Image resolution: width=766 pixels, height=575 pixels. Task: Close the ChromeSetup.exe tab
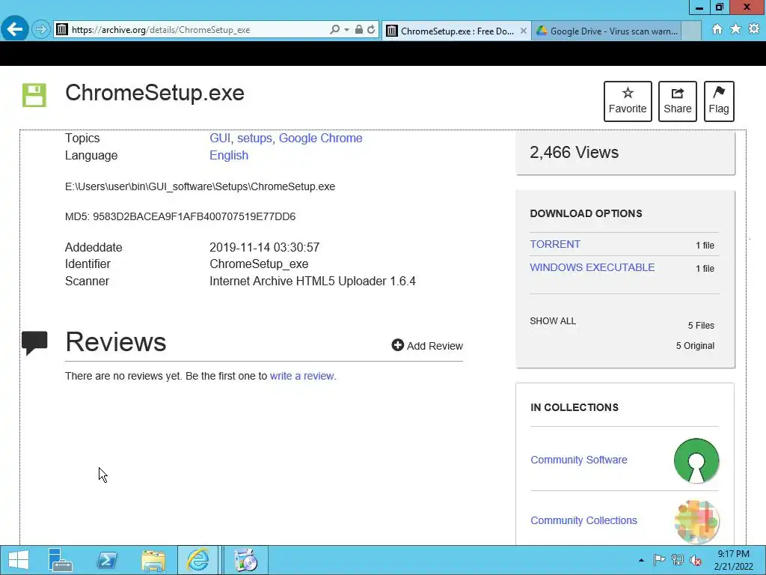pyautogui.click(x=524, y=31)
